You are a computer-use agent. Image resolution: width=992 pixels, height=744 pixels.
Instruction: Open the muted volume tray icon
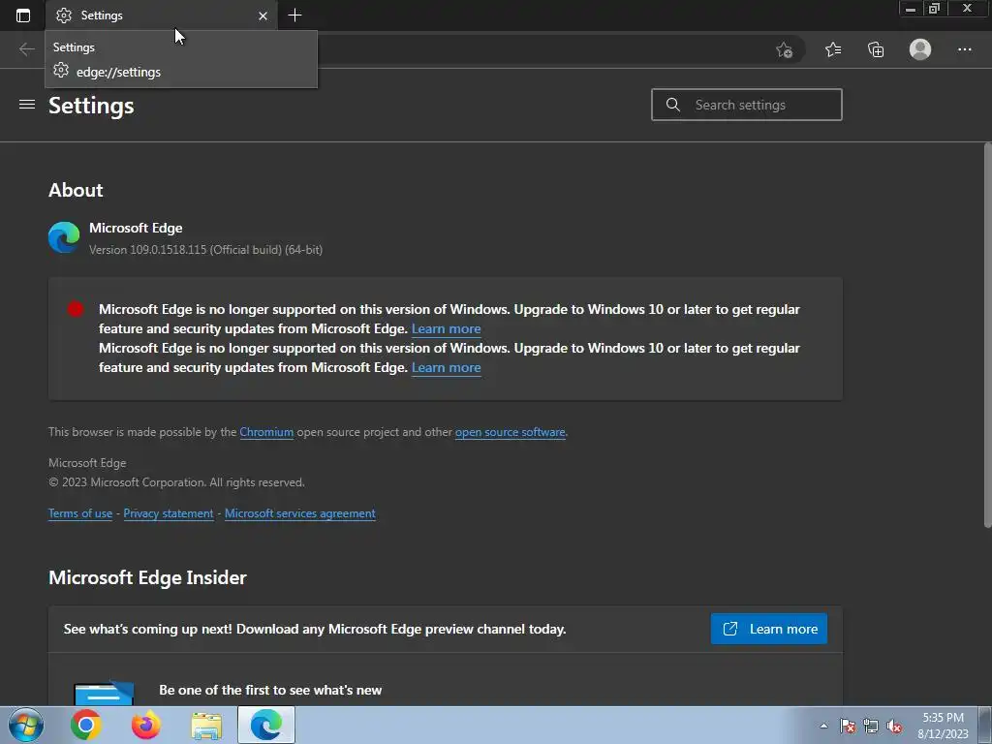tap(894, 726)
